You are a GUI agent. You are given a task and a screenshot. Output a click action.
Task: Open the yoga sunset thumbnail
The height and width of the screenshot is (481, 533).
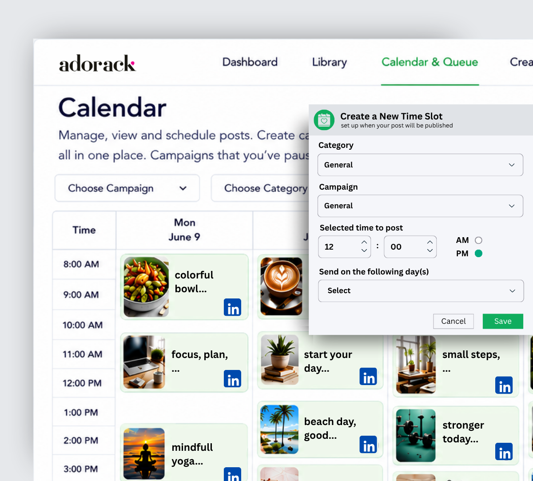(x=144, y=453)
